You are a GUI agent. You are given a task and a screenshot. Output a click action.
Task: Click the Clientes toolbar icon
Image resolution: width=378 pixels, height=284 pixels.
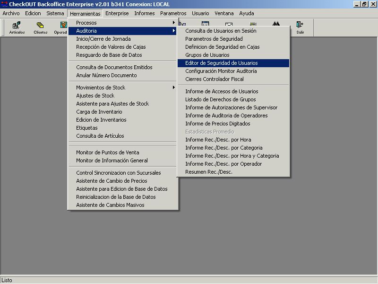[40, 27]
